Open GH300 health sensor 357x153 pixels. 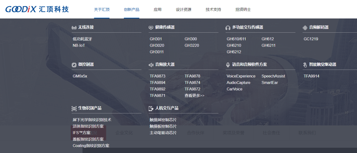[191, 39]
